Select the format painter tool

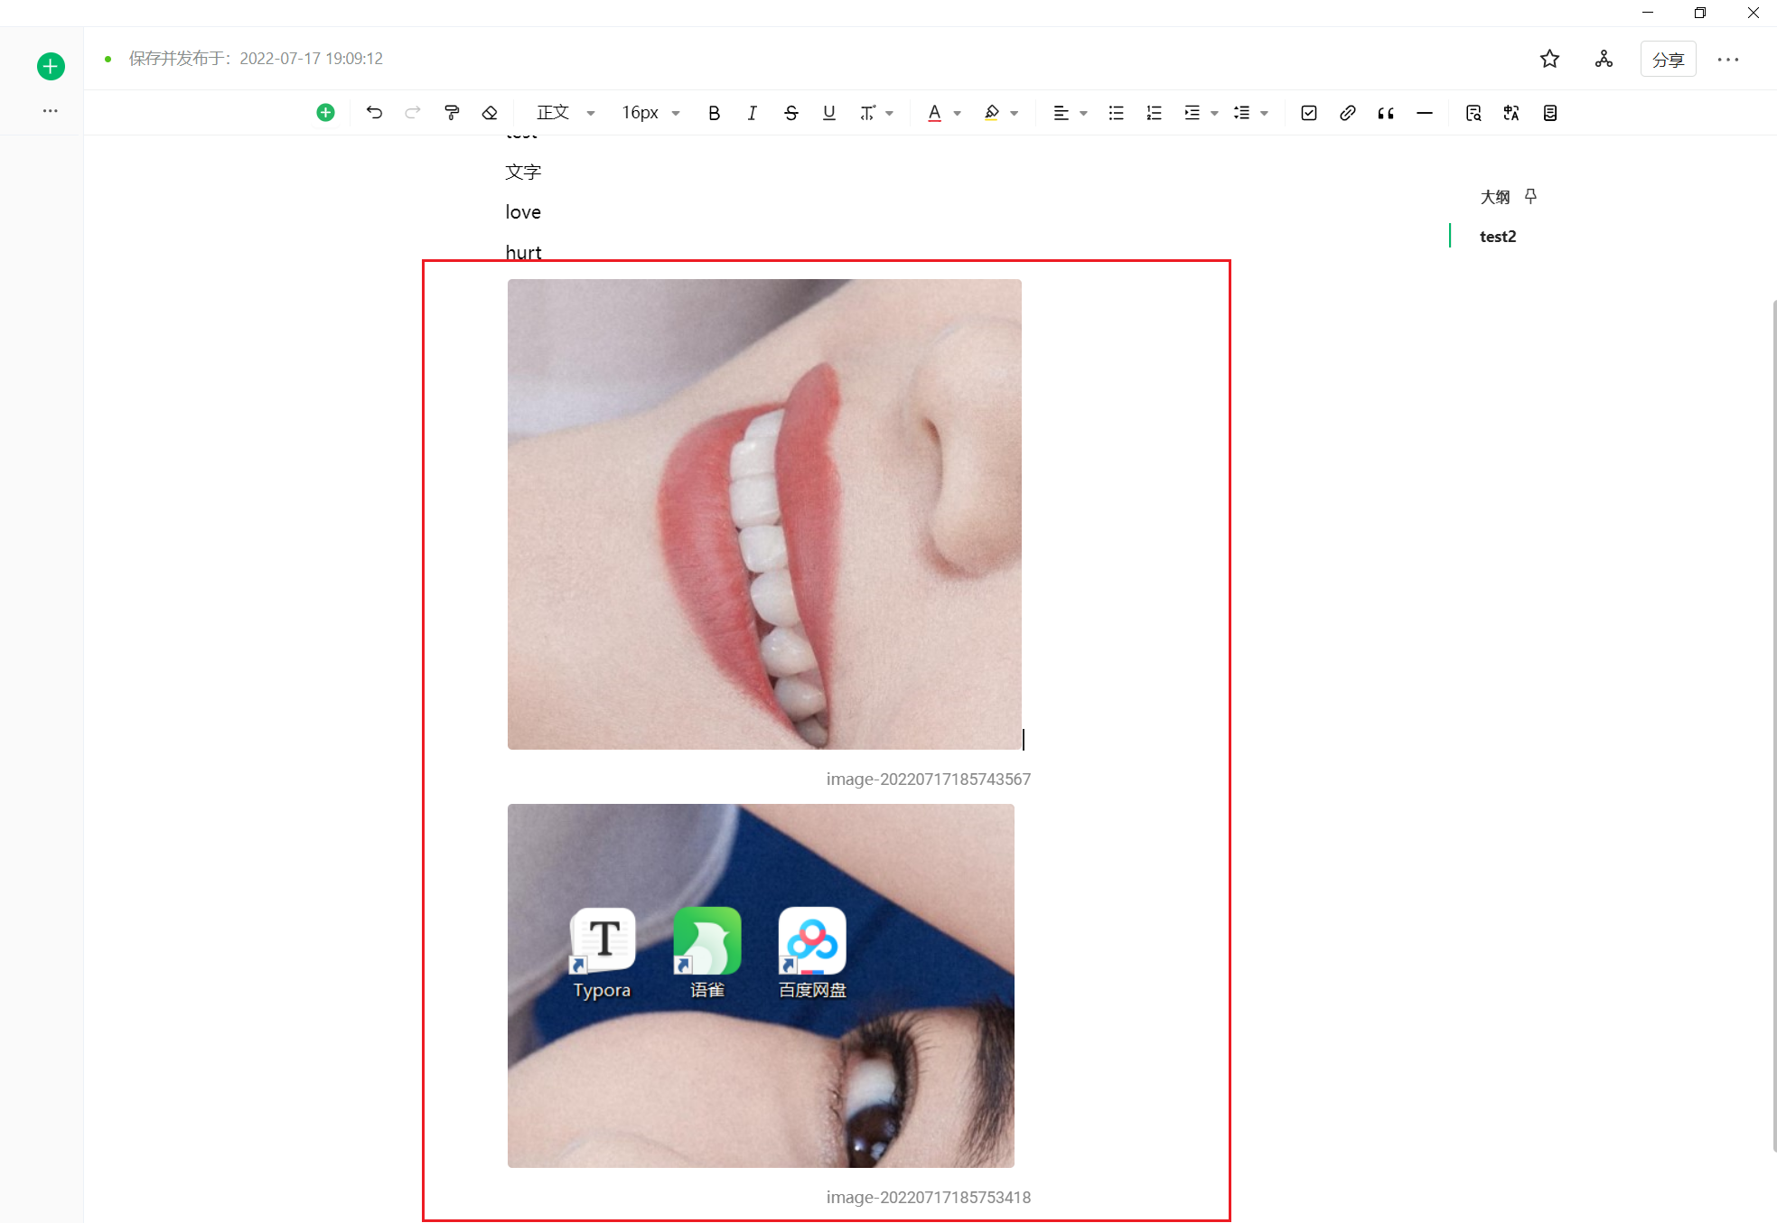coord(452,113)
